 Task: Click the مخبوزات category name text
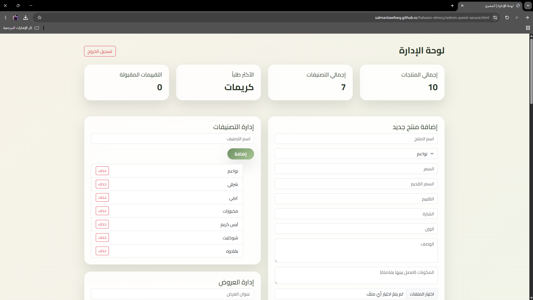pos(230,211)
